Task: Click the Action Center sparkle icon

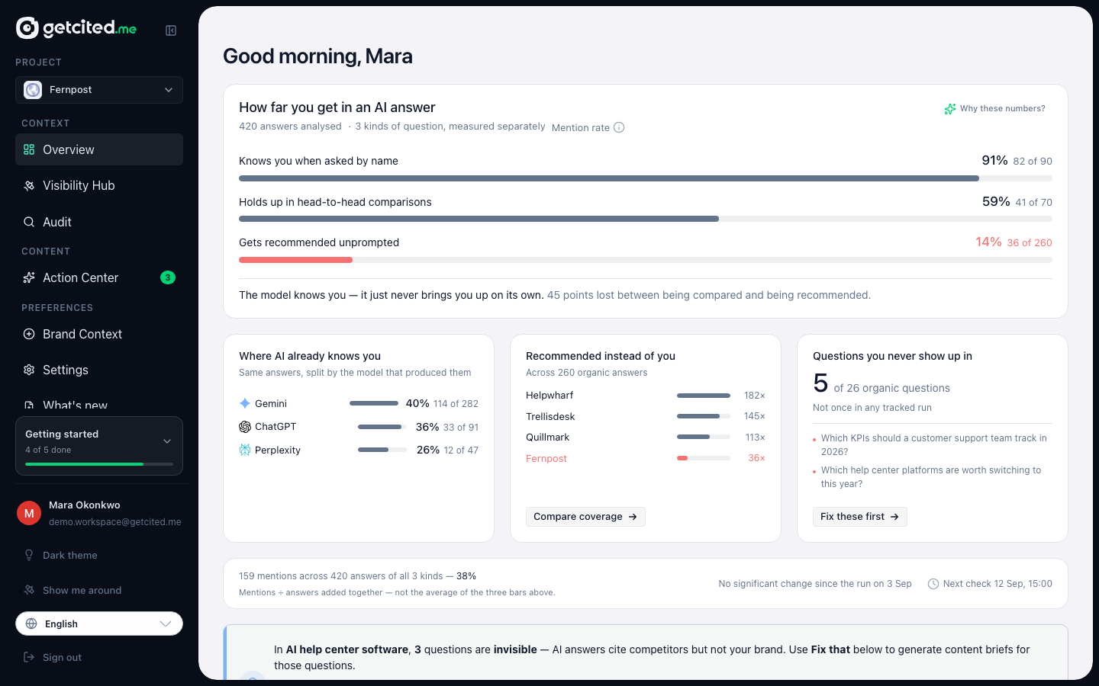Action: point(29,277)
